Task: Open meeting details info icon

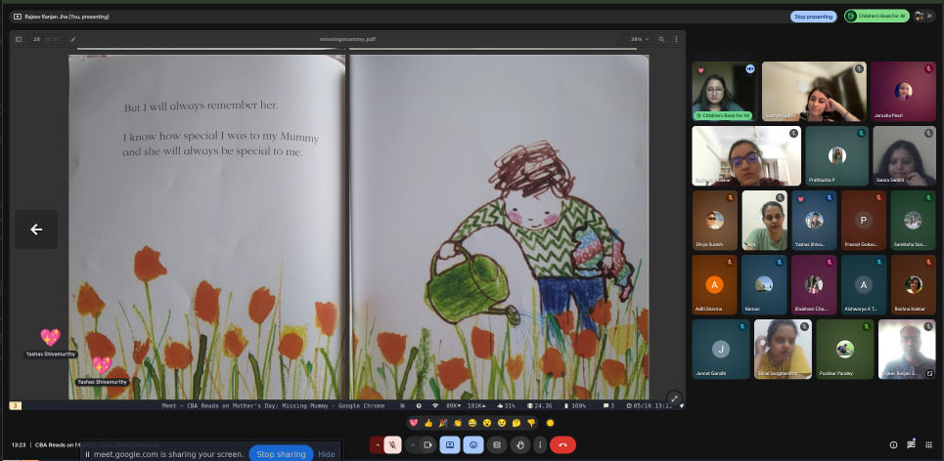Action: coord(893,444)
